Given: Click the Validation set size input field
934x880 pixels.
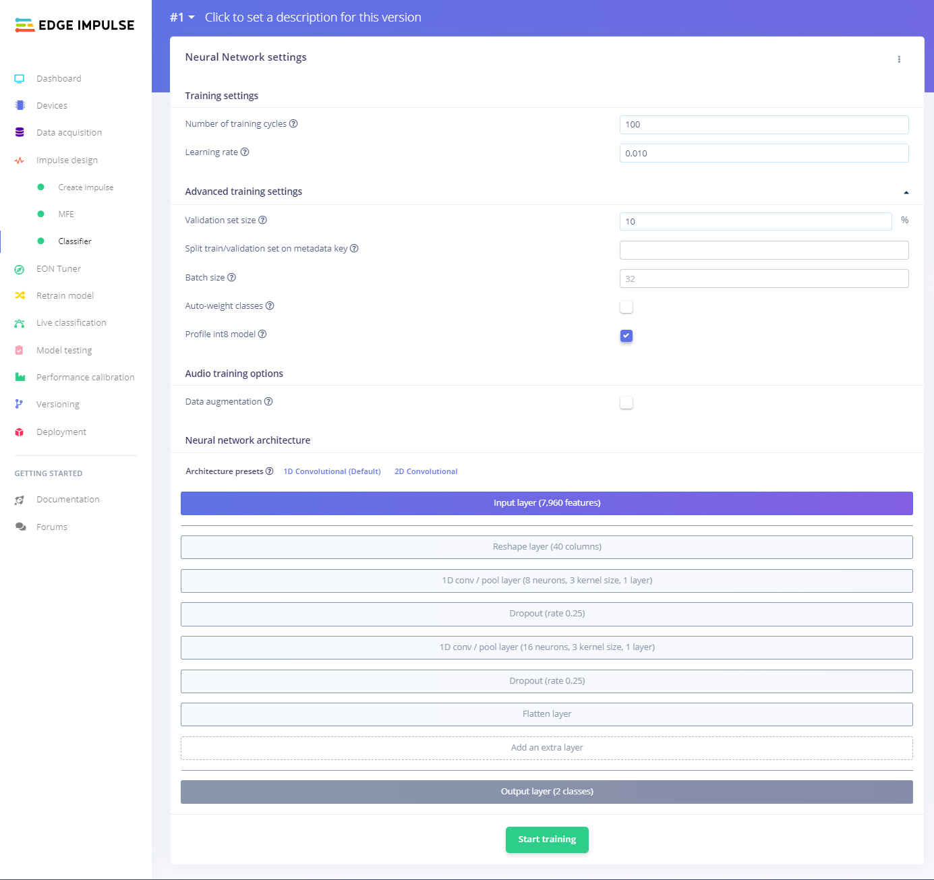Looking at the screenshot, I should (755, 221).
